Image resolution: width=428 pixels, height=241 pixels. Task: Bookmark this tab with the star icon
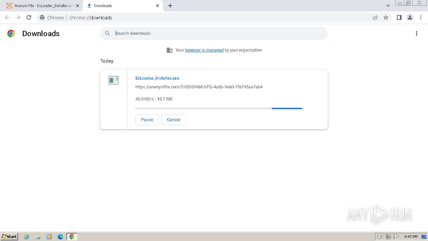click(x=386, y=17)
